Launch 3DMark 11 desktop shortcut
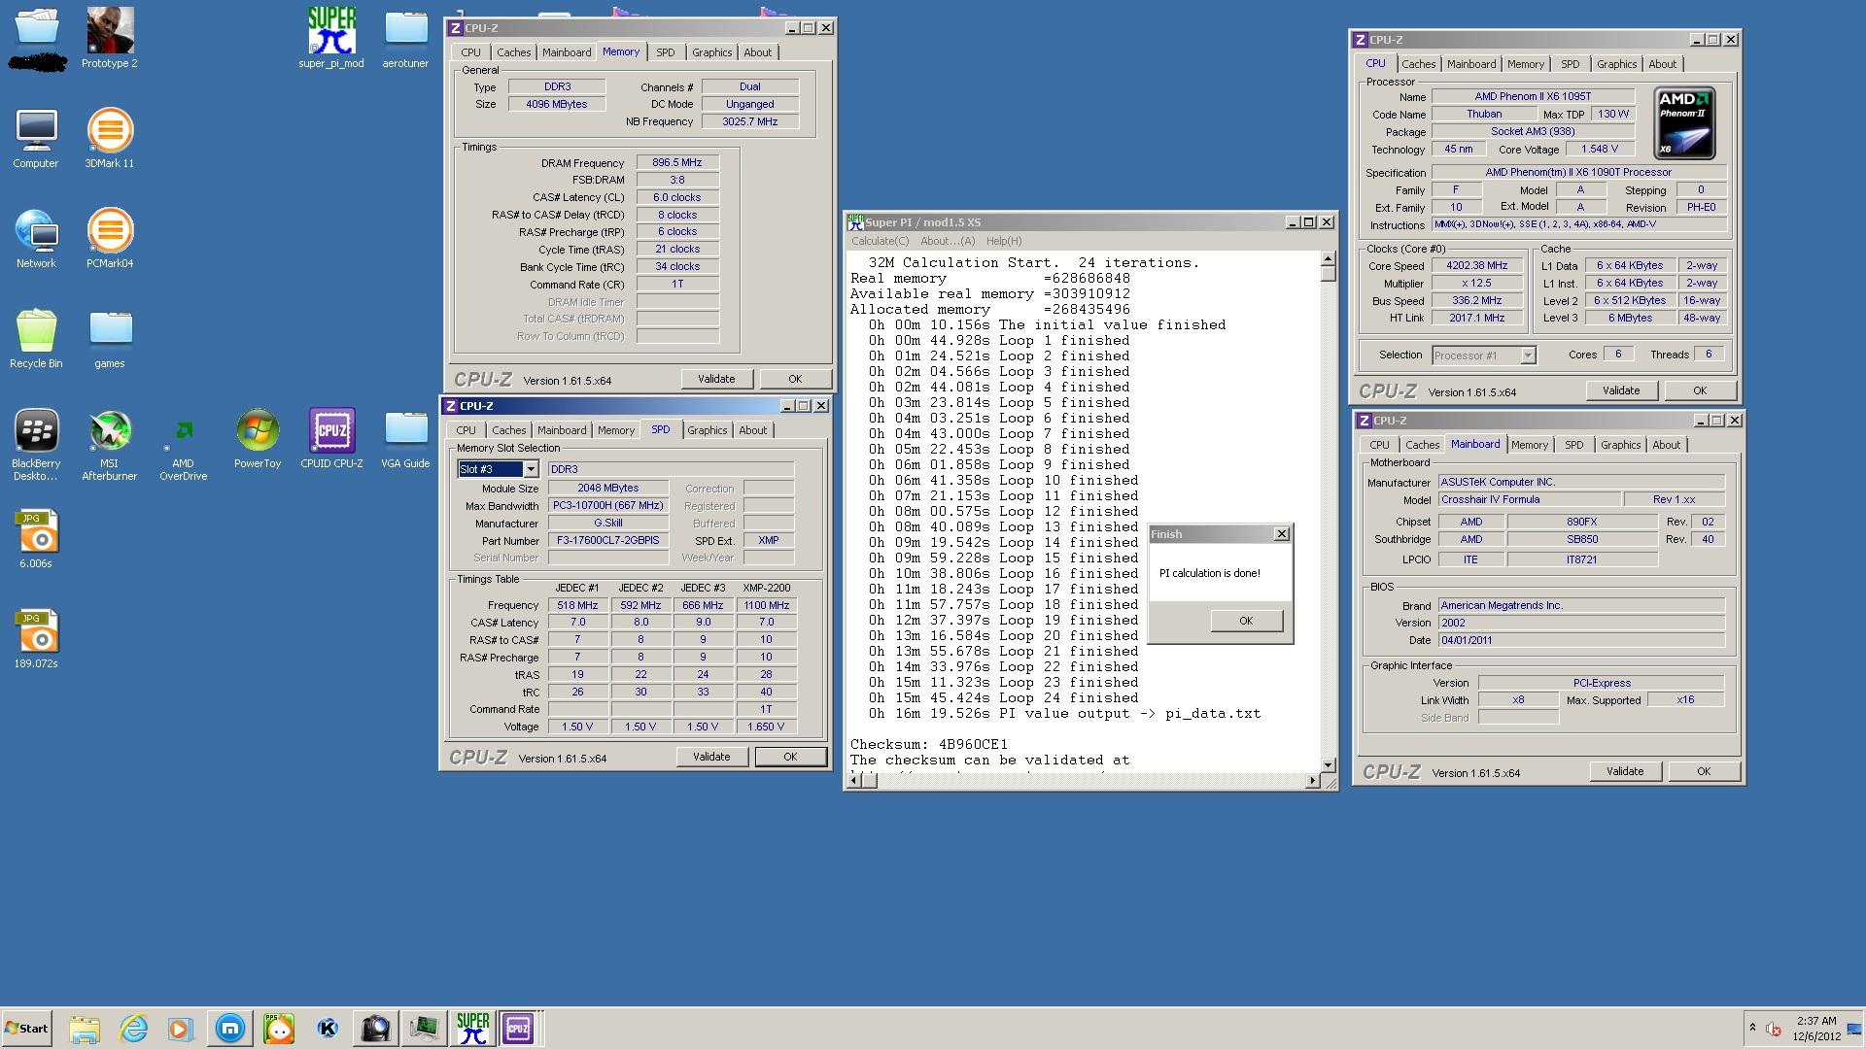1866x1049 pixels. (x=110, y=138)
